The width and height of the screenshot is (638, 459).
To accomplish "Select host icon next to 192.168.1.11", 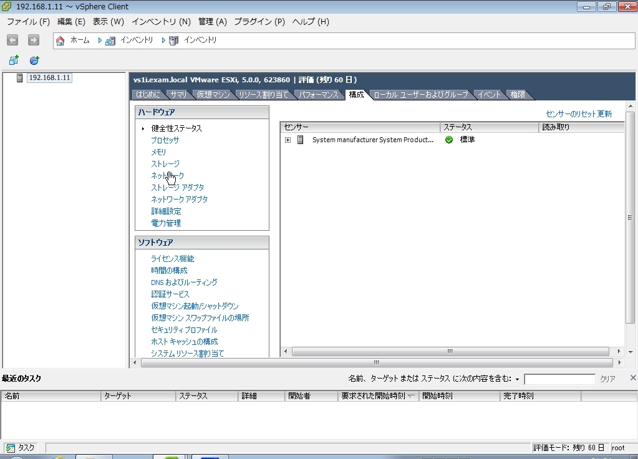I will coord(19,78).
